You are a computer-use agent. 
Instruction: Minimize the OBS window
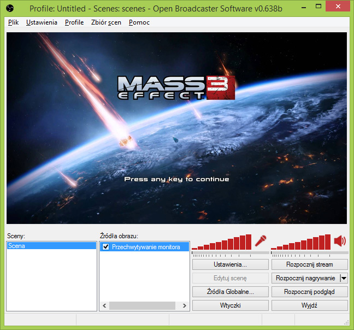(x=304, y=7)
